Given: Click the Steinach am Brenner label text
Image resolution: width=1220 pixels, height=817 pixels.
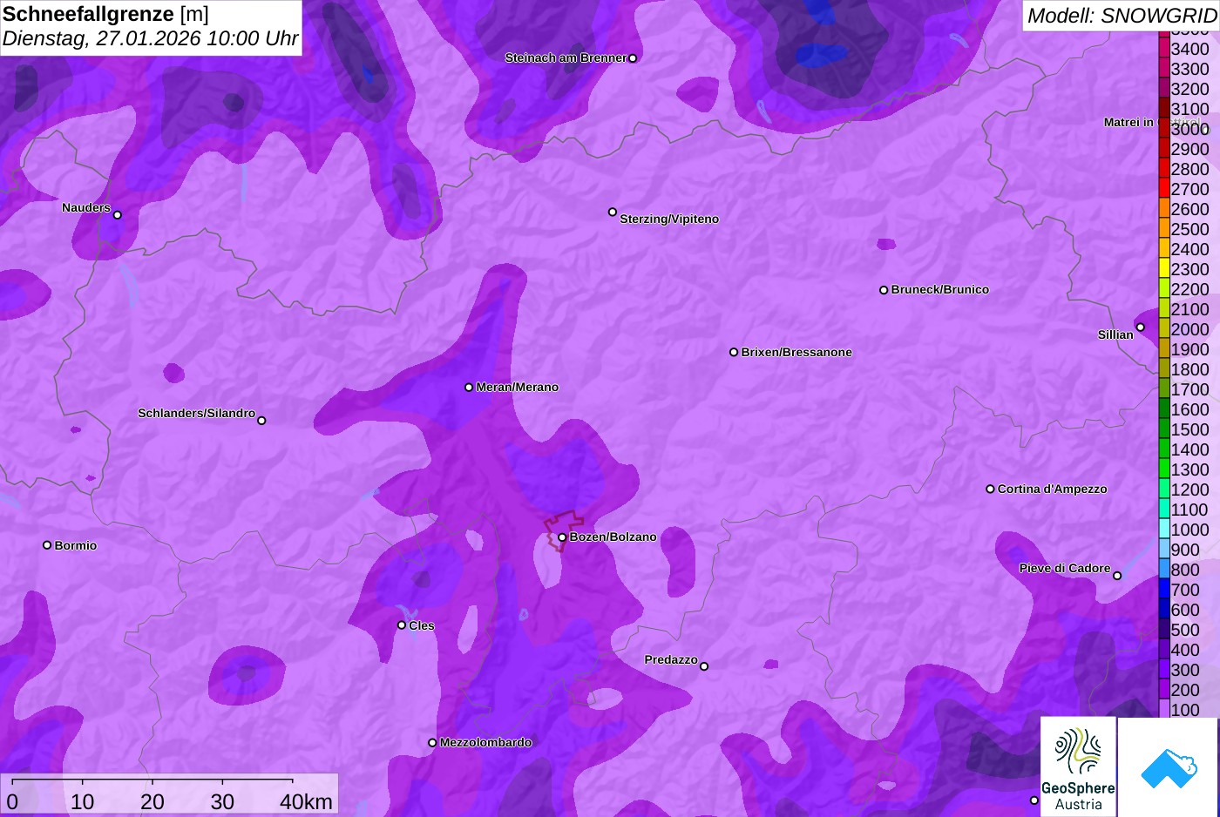Looking at the screenshot, I should [566, 58].
